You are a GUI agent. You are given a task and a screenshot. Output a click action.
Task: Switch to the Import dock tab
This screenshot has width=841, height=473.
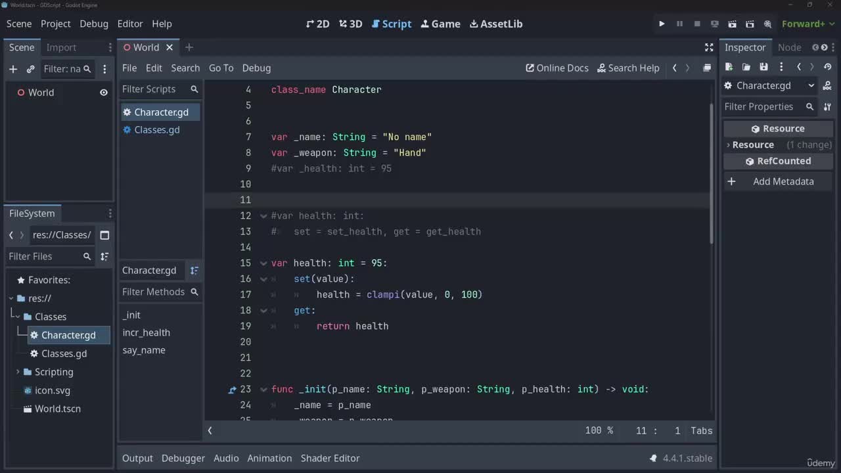pyautogui.click(x=61, y=47)
